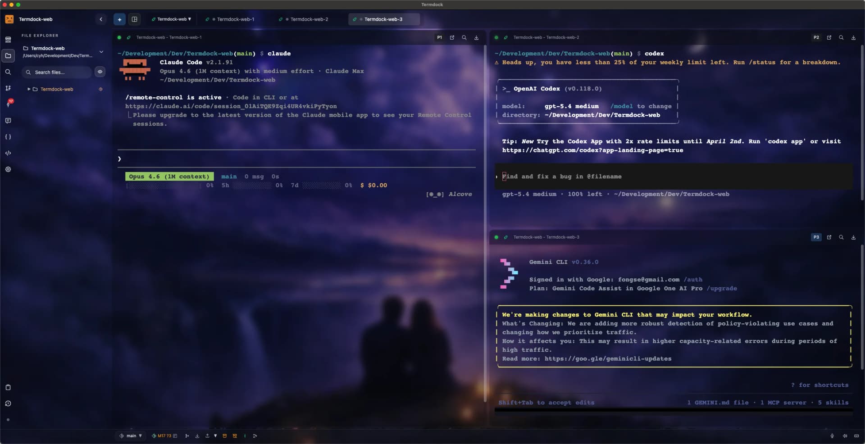
Task: Toggle the eye icon beside the file search box
Action: (x=100, y=72)
